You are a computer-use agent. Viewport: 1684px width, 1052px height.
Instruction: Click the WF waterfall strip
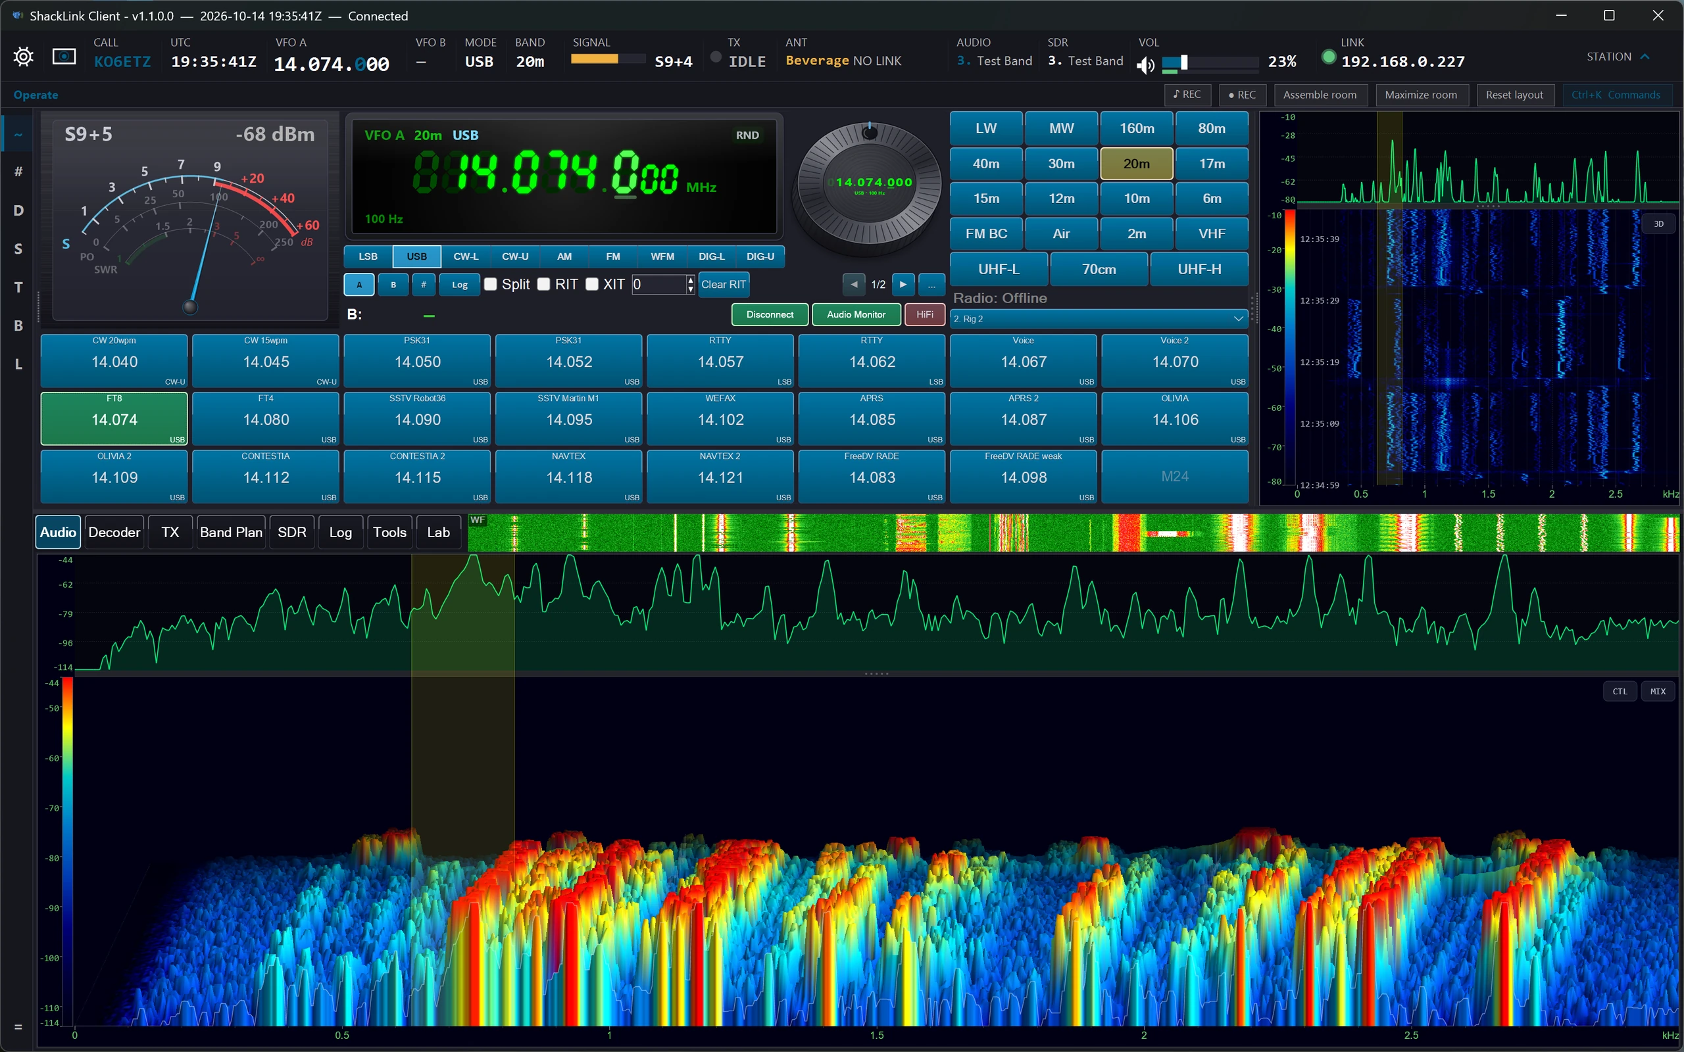tap(1074, 533)
